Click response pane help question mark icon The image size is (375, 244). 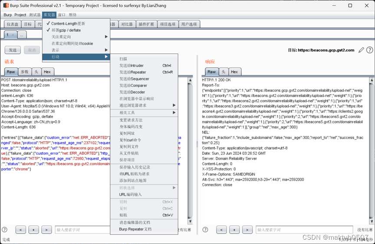[x=205, y=230]
